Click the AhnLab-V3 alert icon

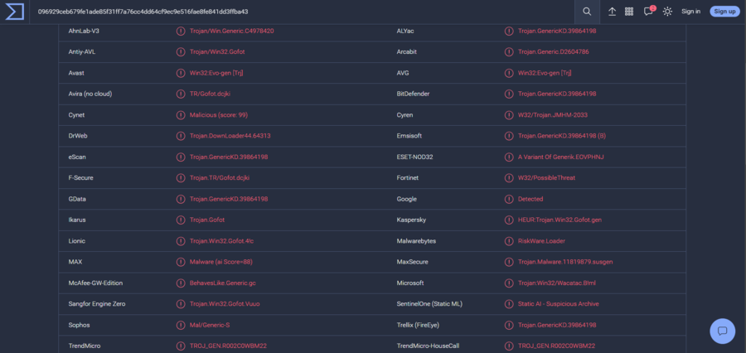coord(181,31)
